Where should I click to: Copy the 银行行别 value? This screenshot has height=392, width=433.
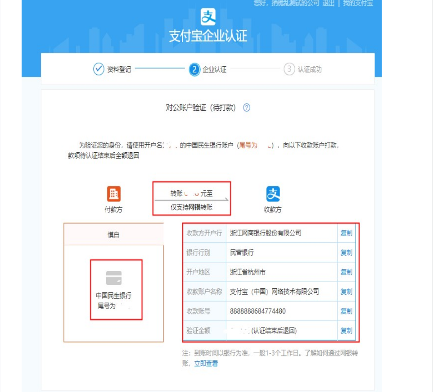(346, 253)
